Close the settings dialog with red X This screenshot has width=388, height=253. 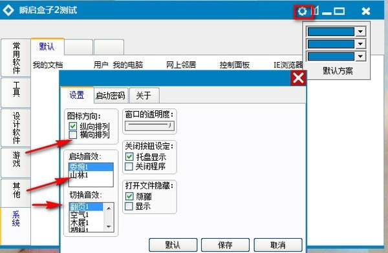pos(298,78)
